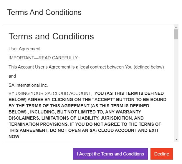Select the User Agreement line
Screen dimensions: 182x164
click(x=24, y=49)
